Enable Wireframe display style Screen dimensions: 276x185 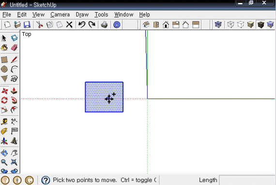[230, 25]
